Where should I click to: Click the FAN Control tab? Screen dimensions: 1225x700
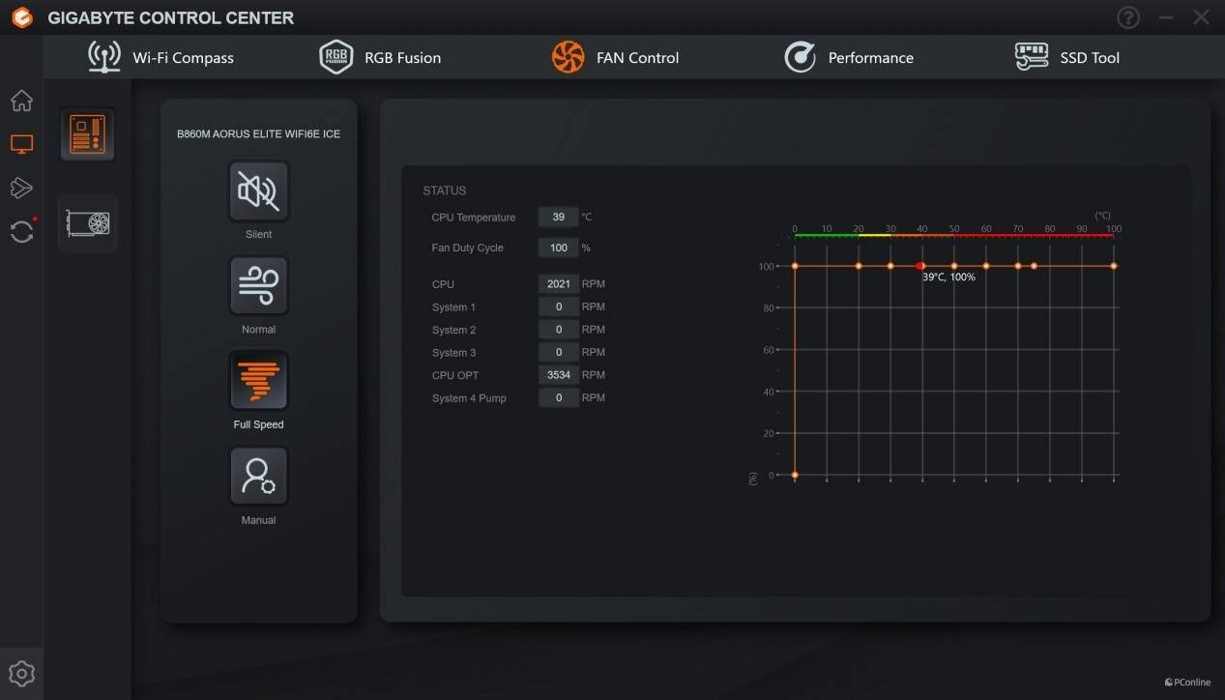[x=615, y=58]
